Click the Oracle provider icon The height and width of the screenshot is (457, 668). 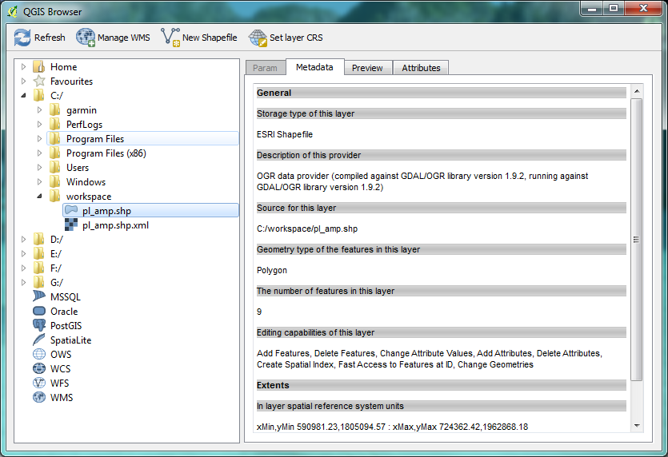(38, 311)
